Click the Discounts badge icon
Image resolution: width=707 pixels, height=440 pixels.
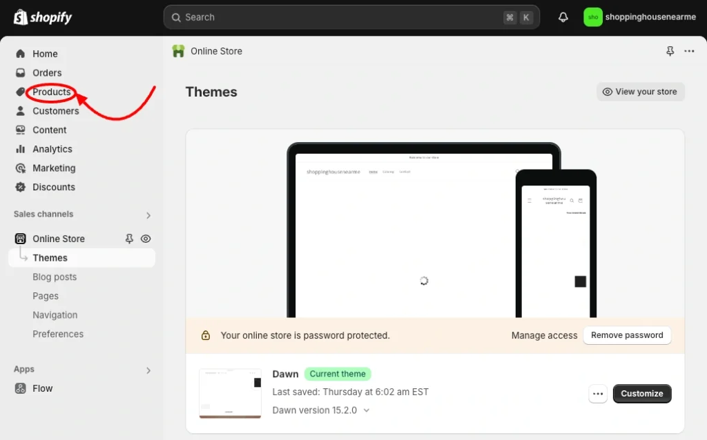click(20, 187)
